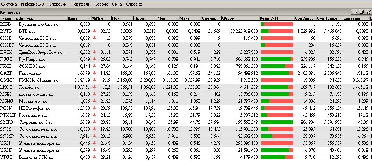Click the Прод column header

pyautogui.click(x=145, y=18)
